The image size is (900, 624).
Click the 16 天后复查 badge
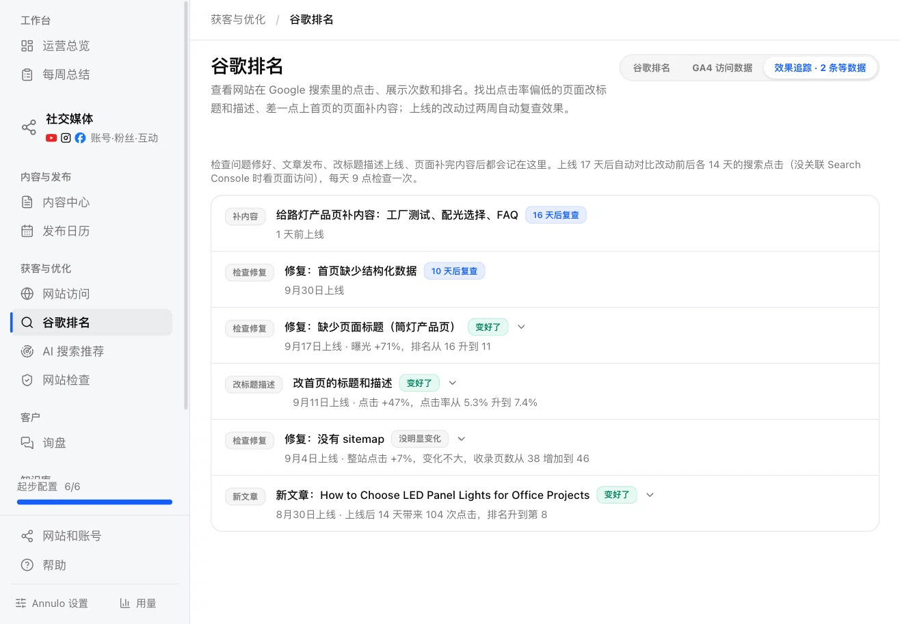[x=556, y=215]
